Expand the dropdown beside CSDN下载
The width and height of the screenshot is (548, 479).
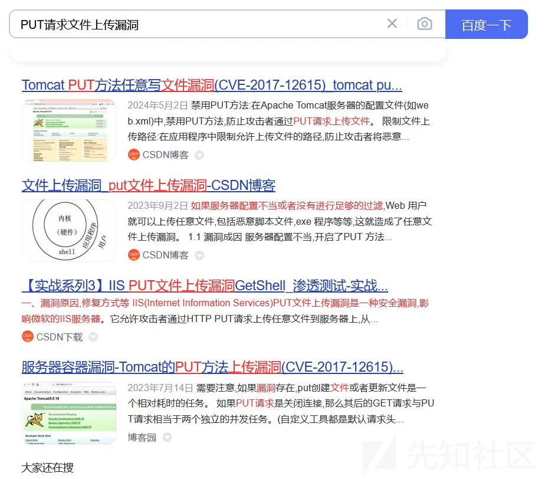(93, 337)
